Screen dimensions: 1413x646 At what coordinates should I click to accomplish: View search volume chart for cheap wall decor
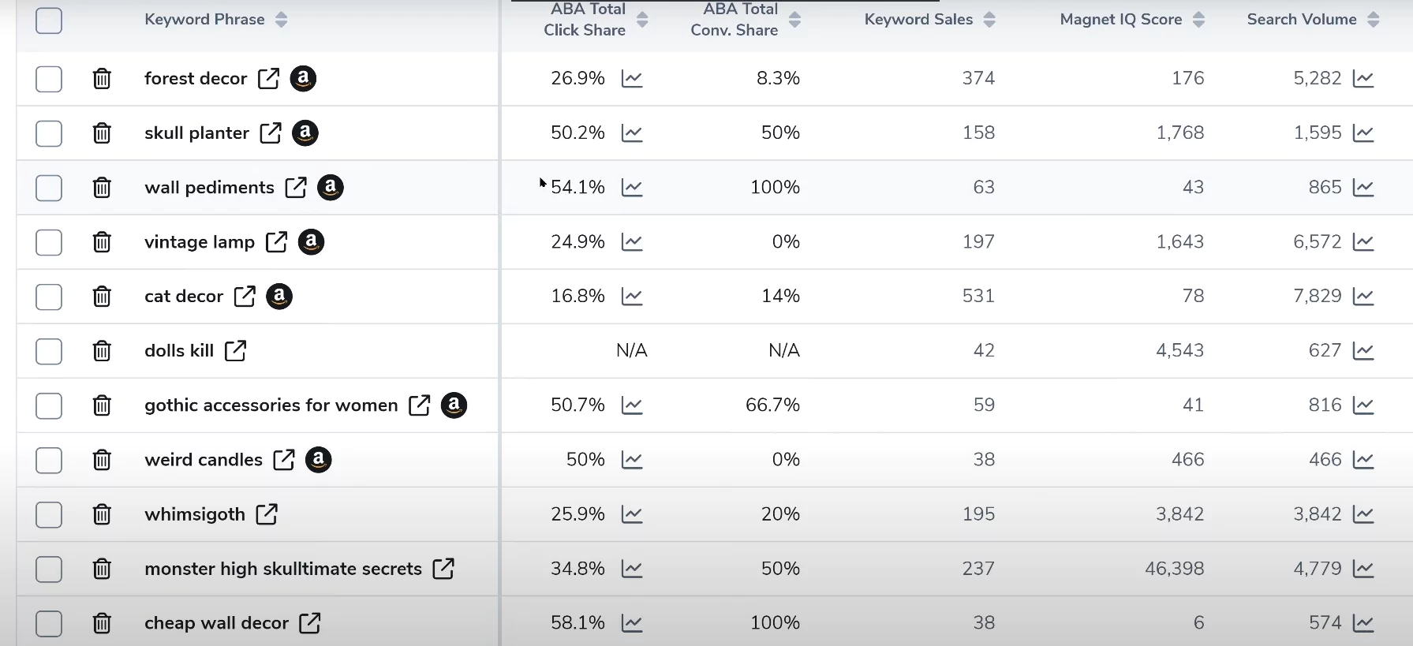tap(1363, 623)
